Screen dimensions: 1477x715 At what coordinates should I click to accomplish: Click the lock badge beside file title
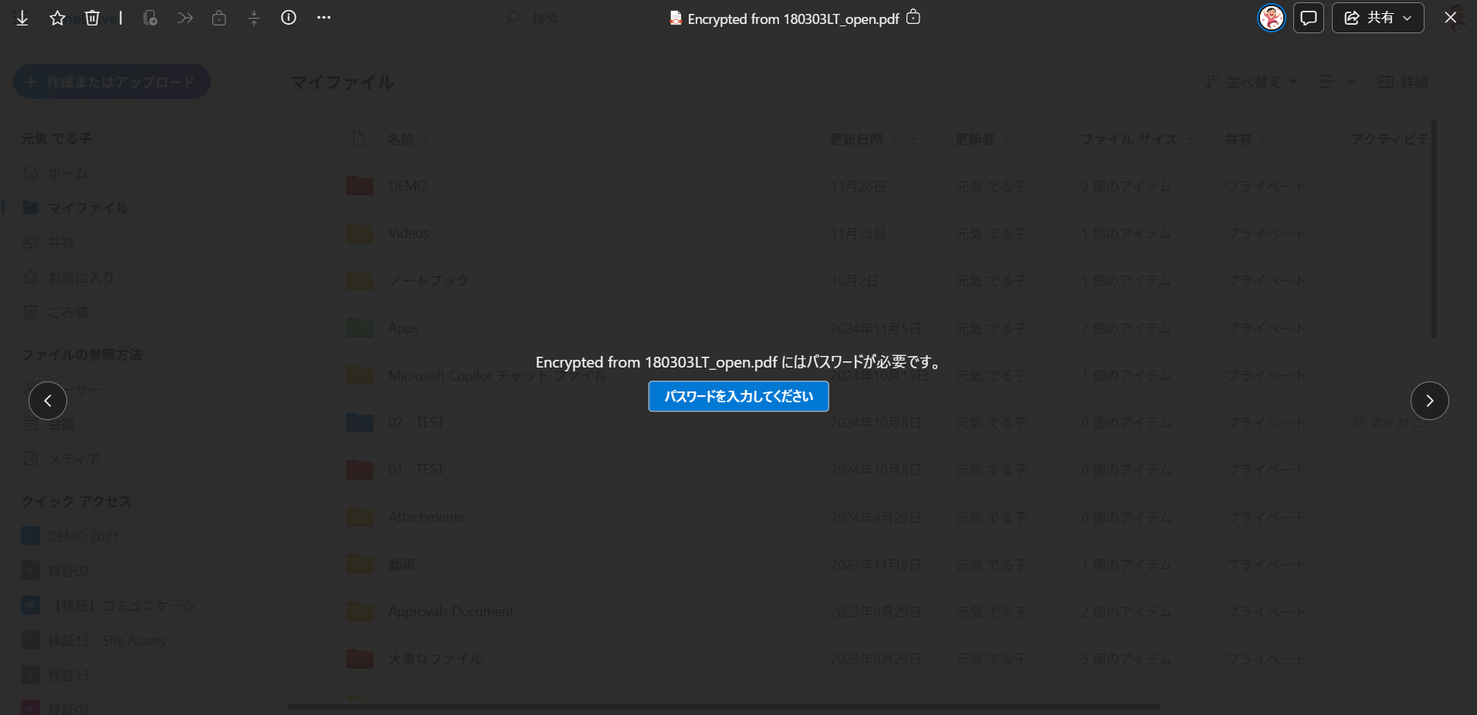click(913, 17)
